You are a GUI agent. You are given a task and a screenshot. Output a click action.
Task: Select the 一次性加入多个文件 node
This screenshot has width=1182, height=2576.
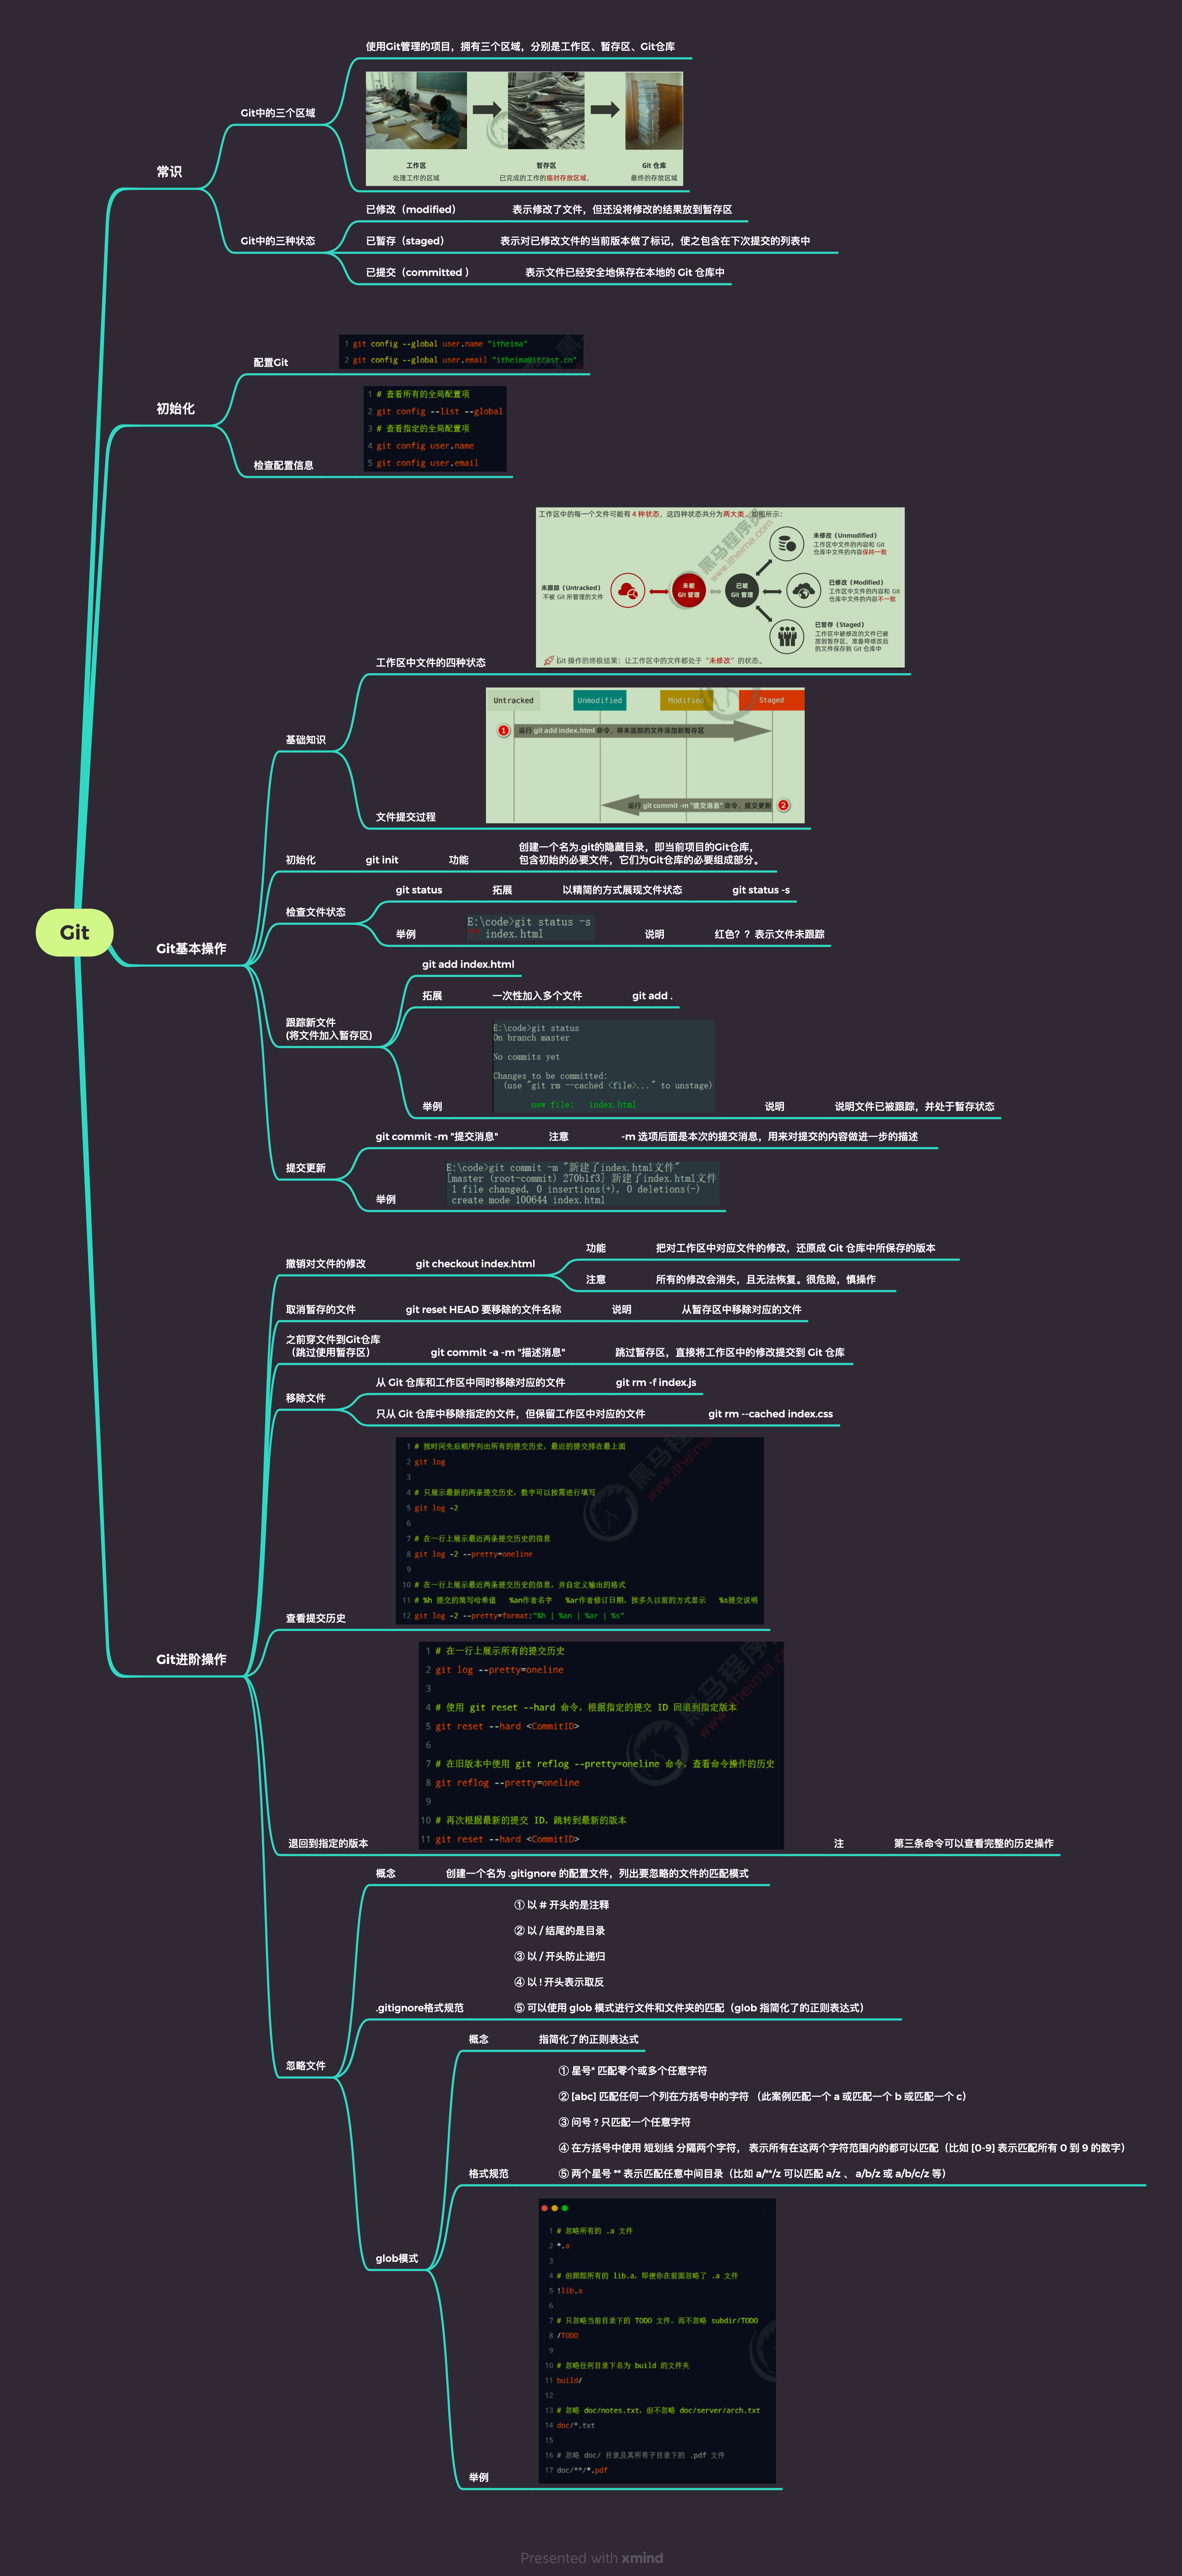pos(537,996)
